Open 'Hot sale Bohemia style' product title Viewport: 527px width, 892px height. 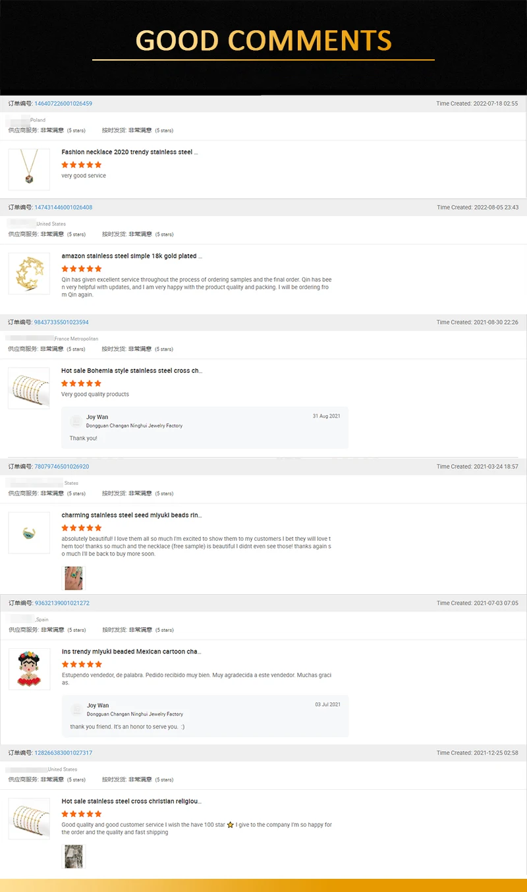pos(131,371)
